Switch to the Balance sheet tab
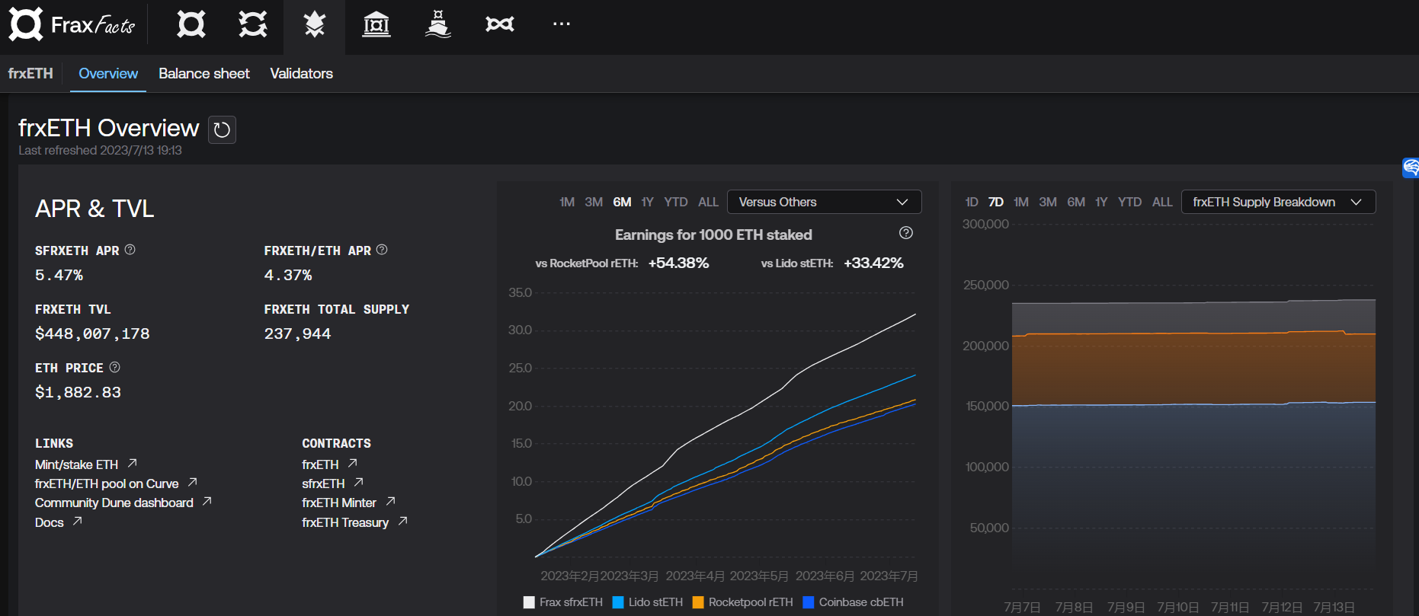This screenshot has width=1419, height=616. coord(203,74)
